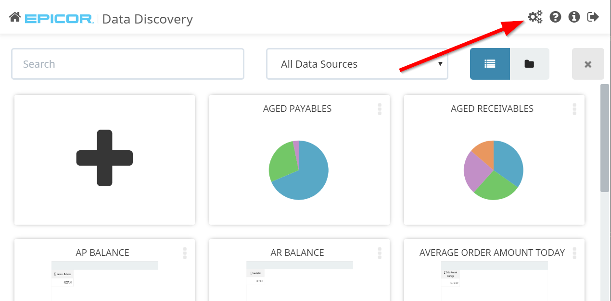Open AP Balance three-dot options menu
The image size is (611, 301).
click(185, 253)
